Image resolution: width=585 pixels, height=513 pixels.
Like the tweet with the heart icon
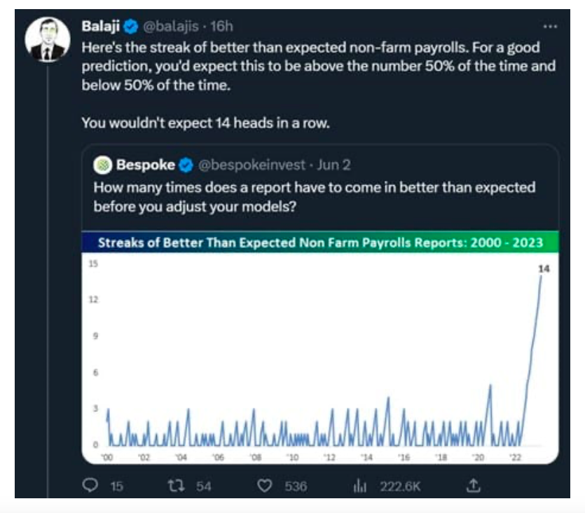(265, 486)
